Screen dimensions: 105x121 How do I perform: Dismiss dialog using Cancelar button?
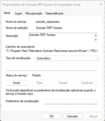(72, 116)
